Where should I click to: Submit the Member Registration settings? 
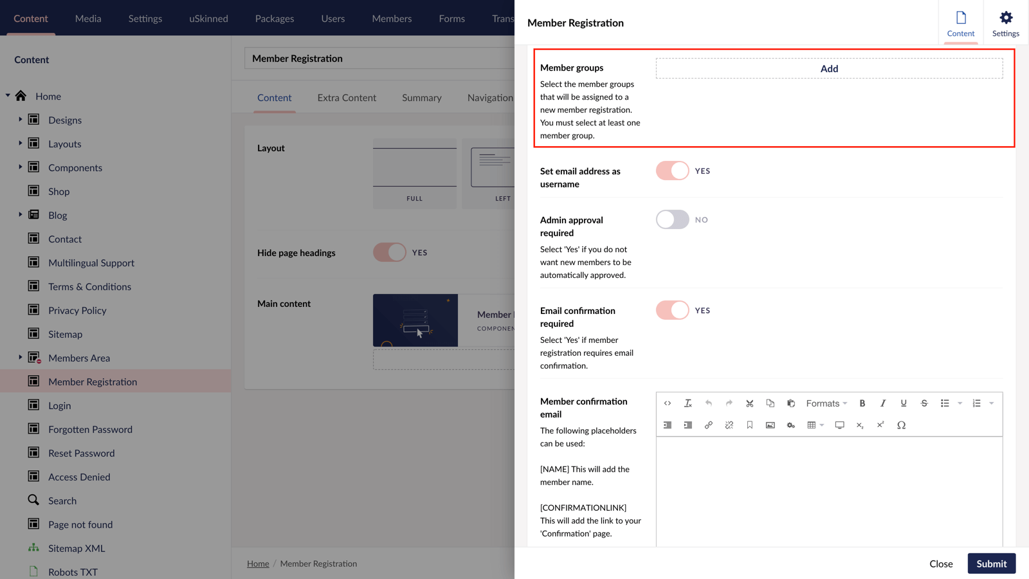(991, 563)
